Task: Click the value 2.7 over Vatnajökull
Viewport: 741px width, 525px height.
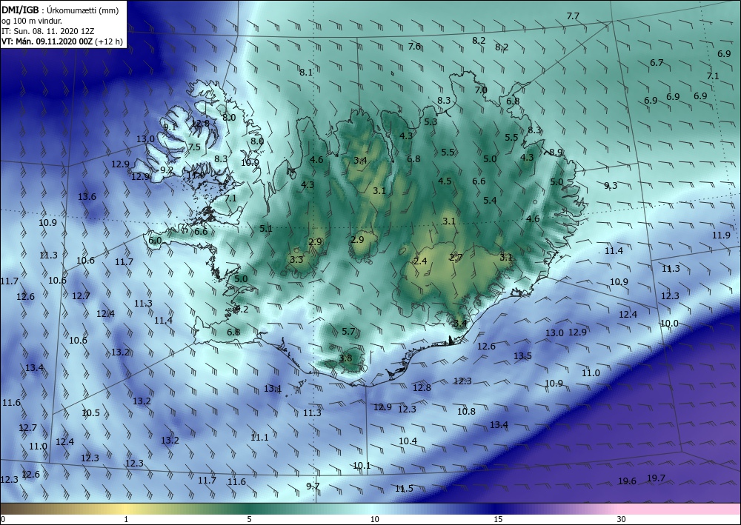Action: pyautogui.click(x=456, y=257)
